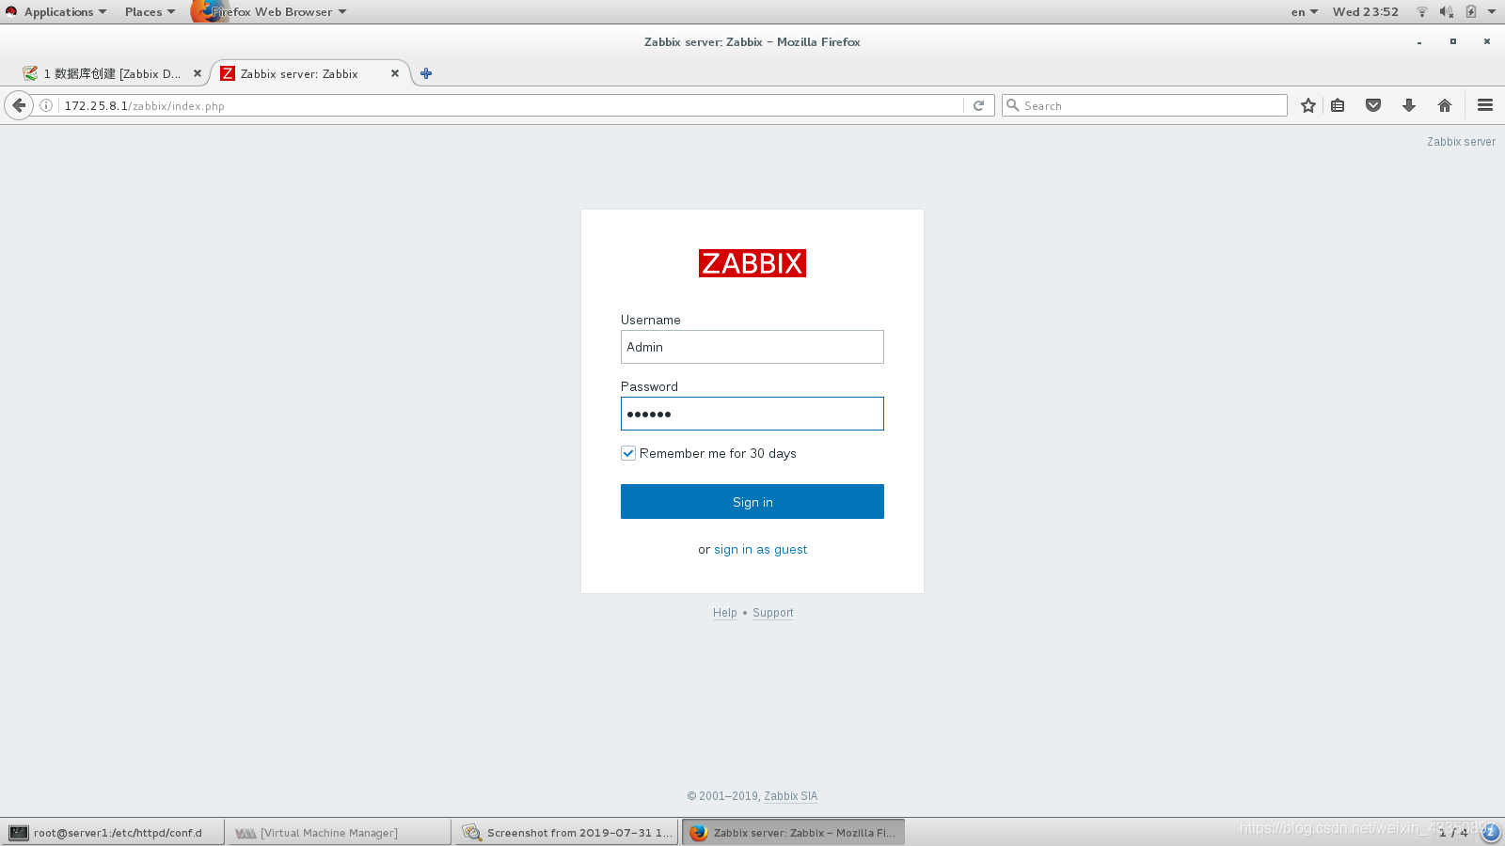Switch to Virtual Machine Manager in taskbar

click(x=340, y=833)
